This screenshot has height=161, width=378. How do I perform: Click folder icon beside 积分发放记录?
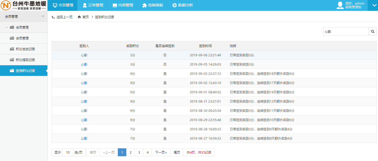(12, 49)
